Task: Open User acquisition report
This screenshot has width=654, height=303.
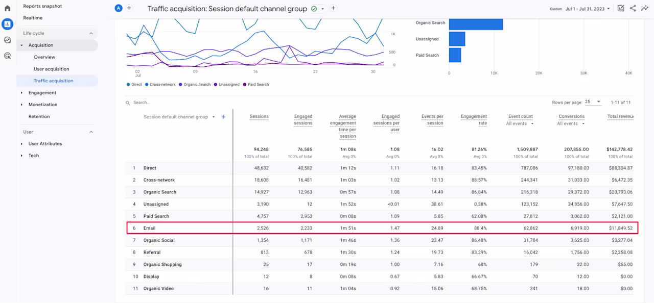Action: pyautogui.click(x=52, y=69)
